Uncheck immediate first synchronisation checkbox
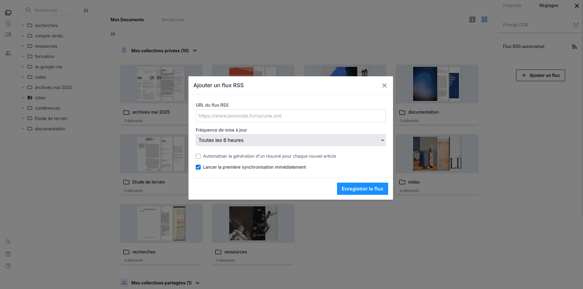Viewport: 583px width, 289px height. (x=198, y=167)
